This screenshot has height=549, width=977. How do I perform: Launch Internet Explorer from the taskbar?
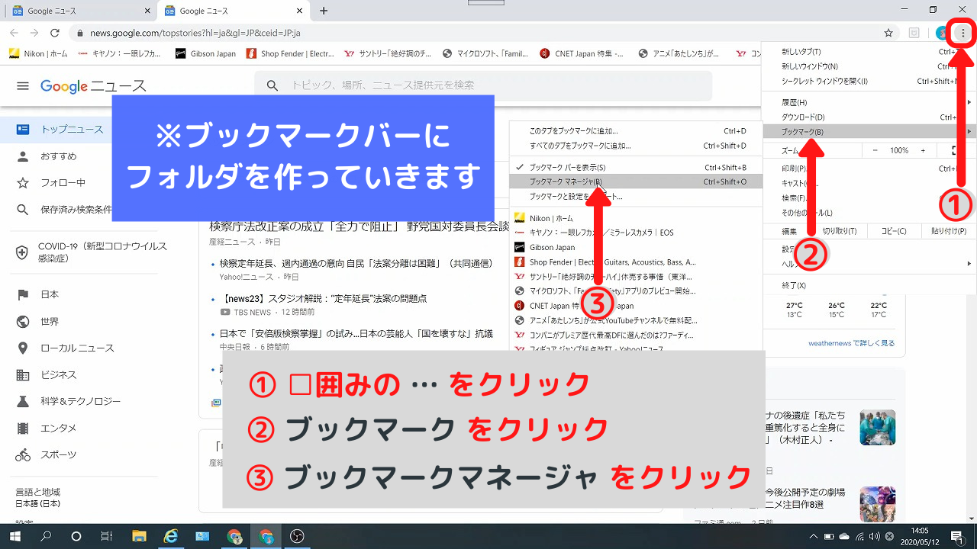point(171,536)
